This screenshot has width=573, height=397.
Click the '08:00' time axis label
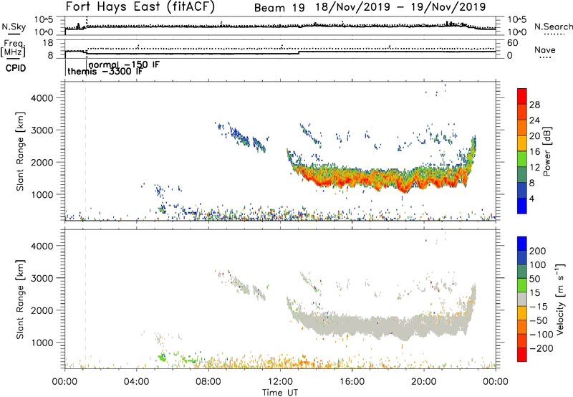[x=208, y=382]
